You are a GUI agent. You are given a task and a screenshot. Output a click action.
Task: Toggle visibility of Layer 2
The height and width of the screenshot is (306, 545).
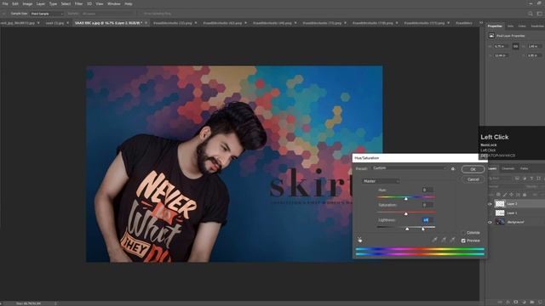coord(490,204)
